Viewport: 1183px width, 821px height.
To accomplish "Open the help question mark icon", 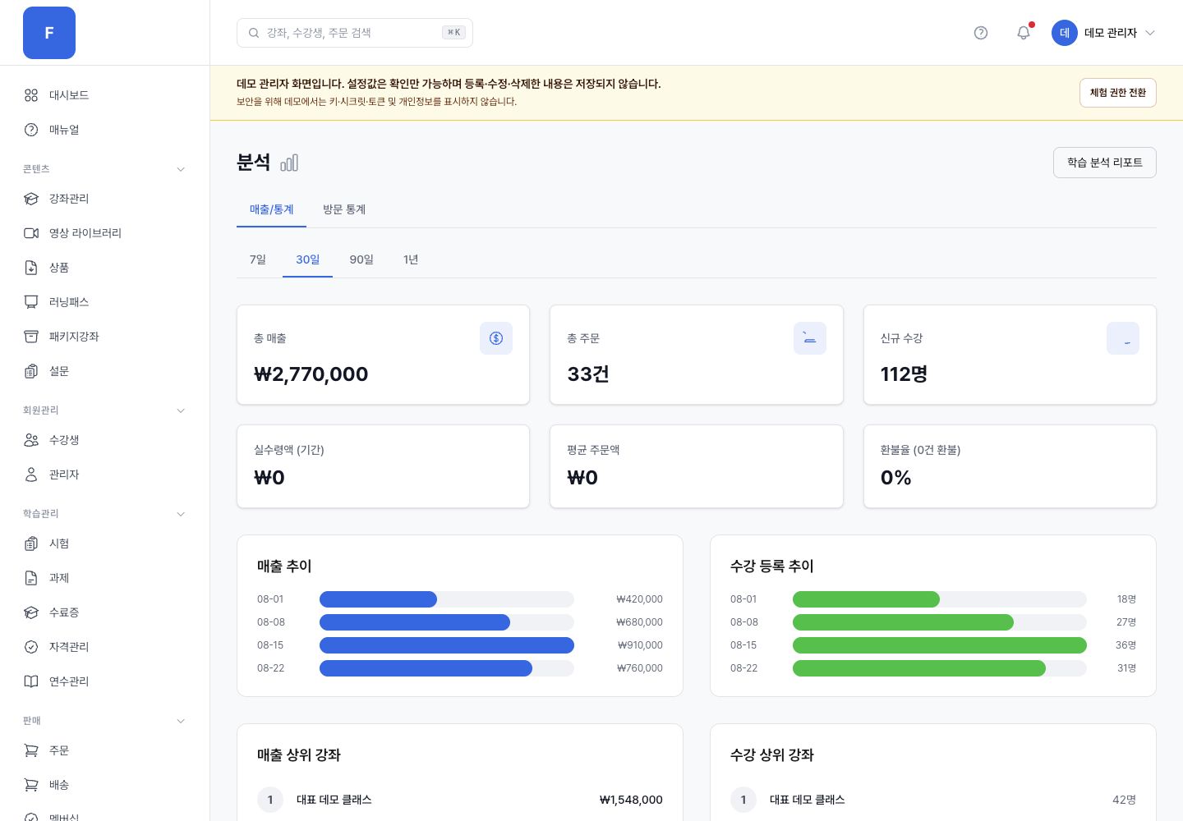I will 981,33.
